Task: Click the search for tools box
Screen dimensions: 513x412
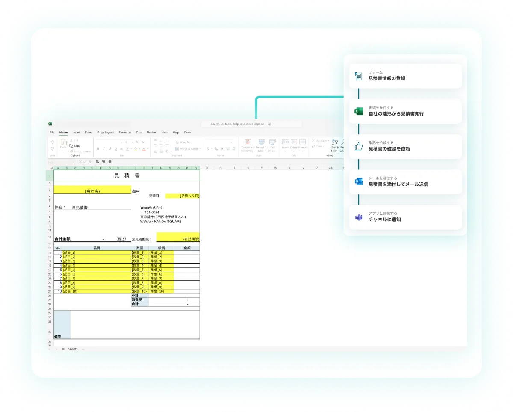Action: (x=251, y=124)
